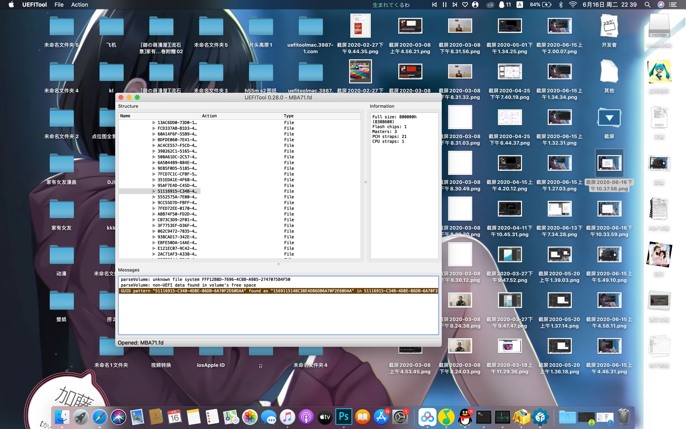
Task: Open Launchpad in the Dock
Action: tap(81, 417)
